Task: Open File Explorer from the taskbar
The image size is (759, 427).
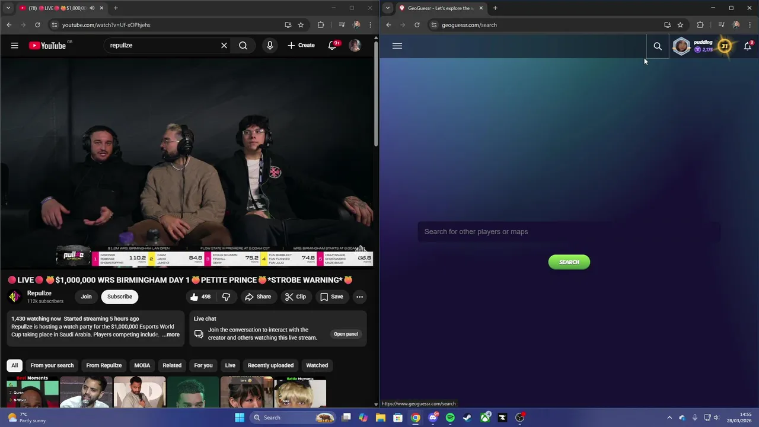Action: click(x=381, y=418)
